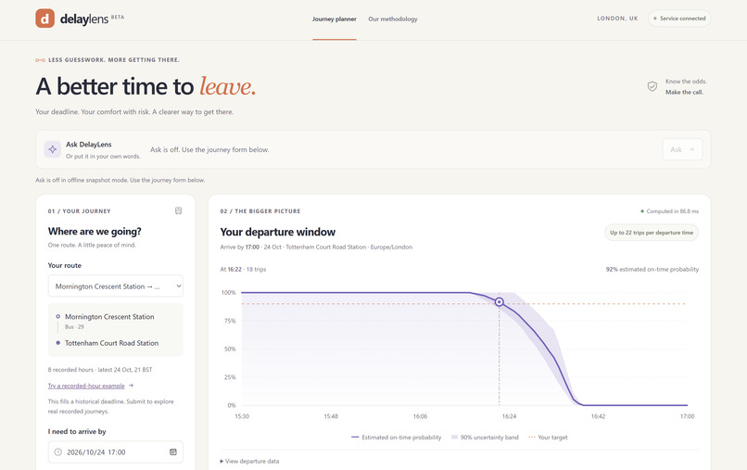Click the arrive-by date time field
Image resolution: width=747 pixels, height=470 pixels.
(x=115, y=451)
